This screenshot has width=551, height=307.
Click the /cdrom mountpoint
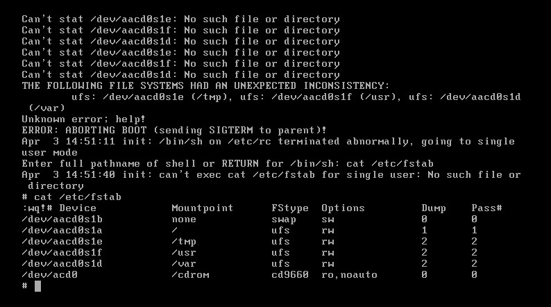click(x=190, y=274)
